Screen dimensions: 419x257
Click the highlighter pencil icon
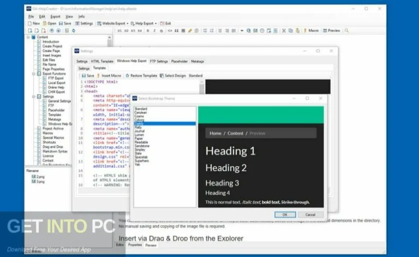click(x=190, y=31)
